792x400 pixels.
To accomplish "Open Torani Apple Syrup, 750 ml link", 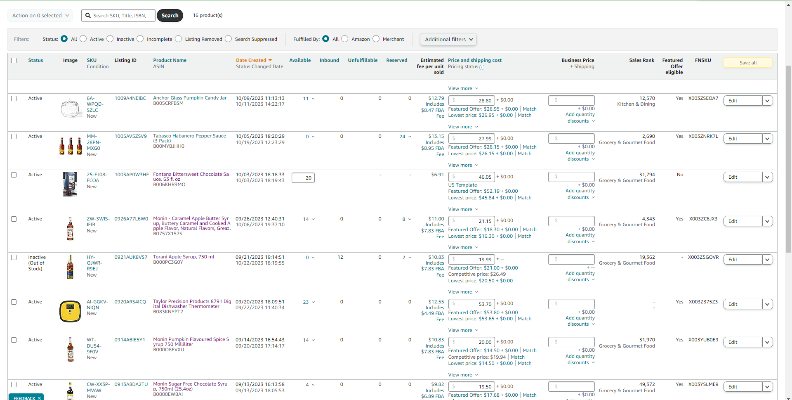I will (x=184, y=257).
